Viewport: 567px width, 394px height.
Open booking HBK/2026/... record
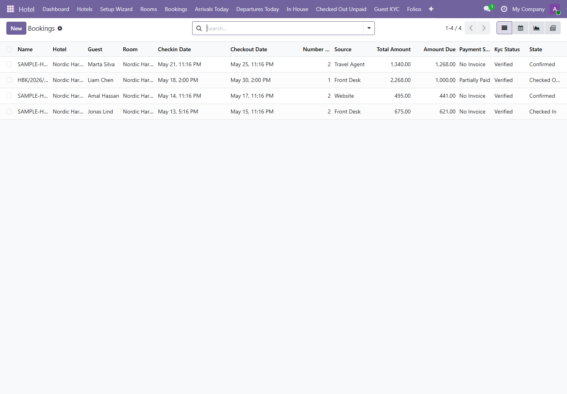[x=33, y=80]
